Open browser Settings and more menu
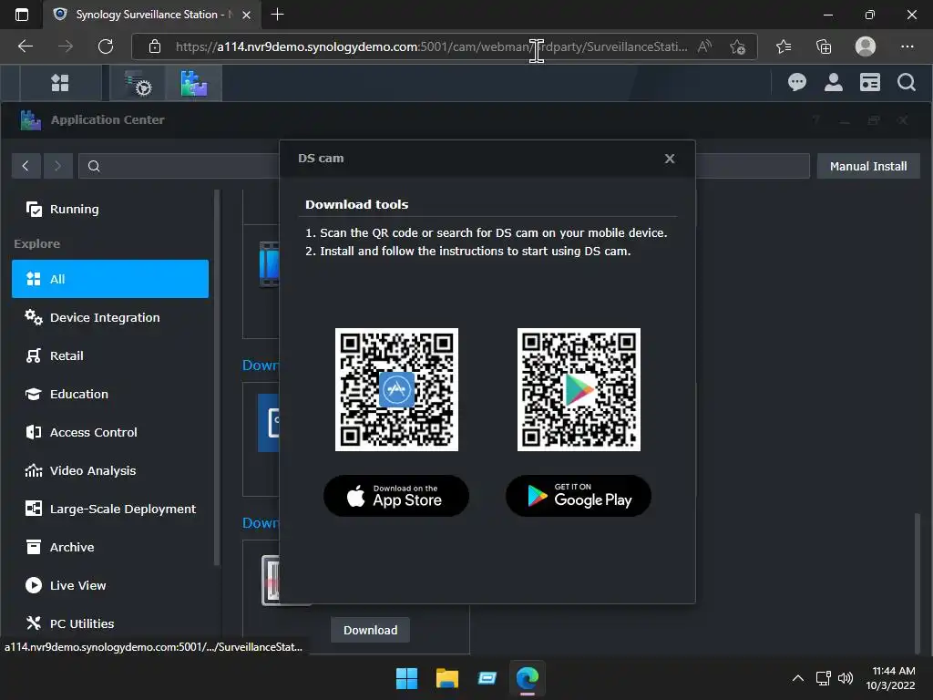Screen dimensions: 933x700 coord(907,46)
